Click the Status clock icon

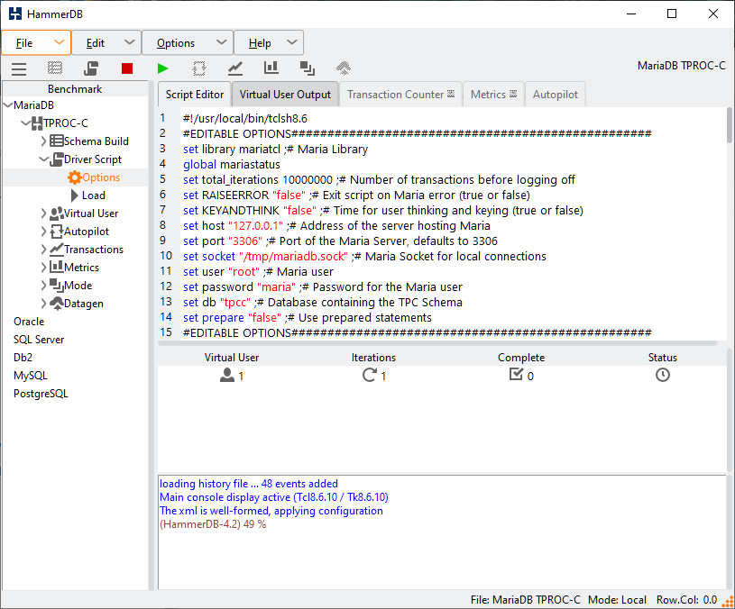(x=662, y=375)
